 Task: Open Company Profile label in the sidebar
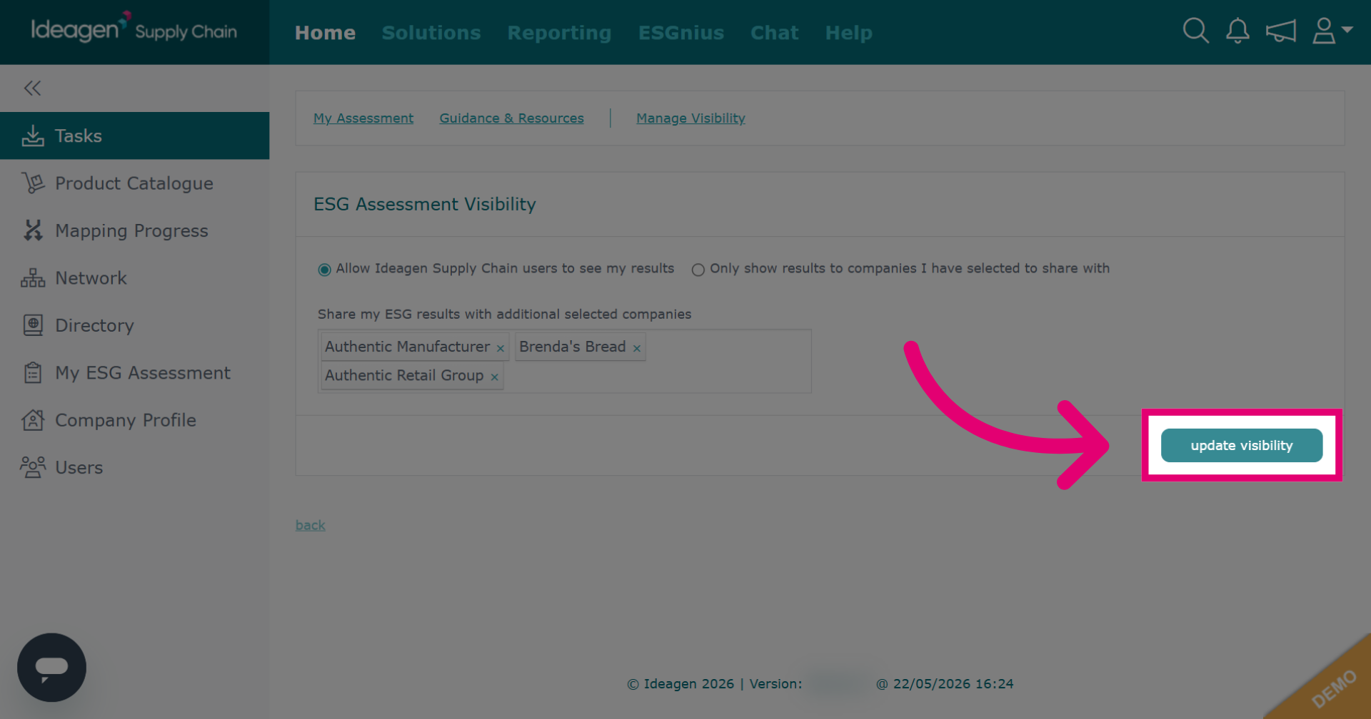point(126,420)
